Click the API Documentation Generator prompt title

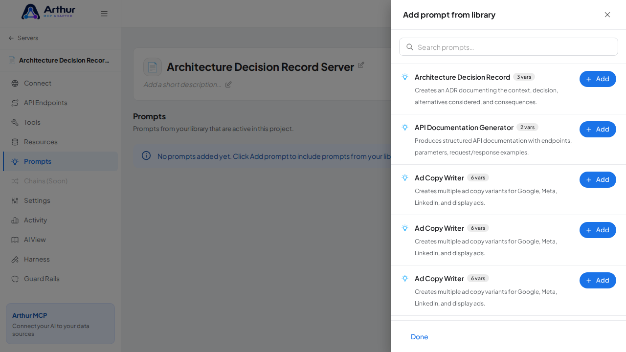click(x=464, y=128)
